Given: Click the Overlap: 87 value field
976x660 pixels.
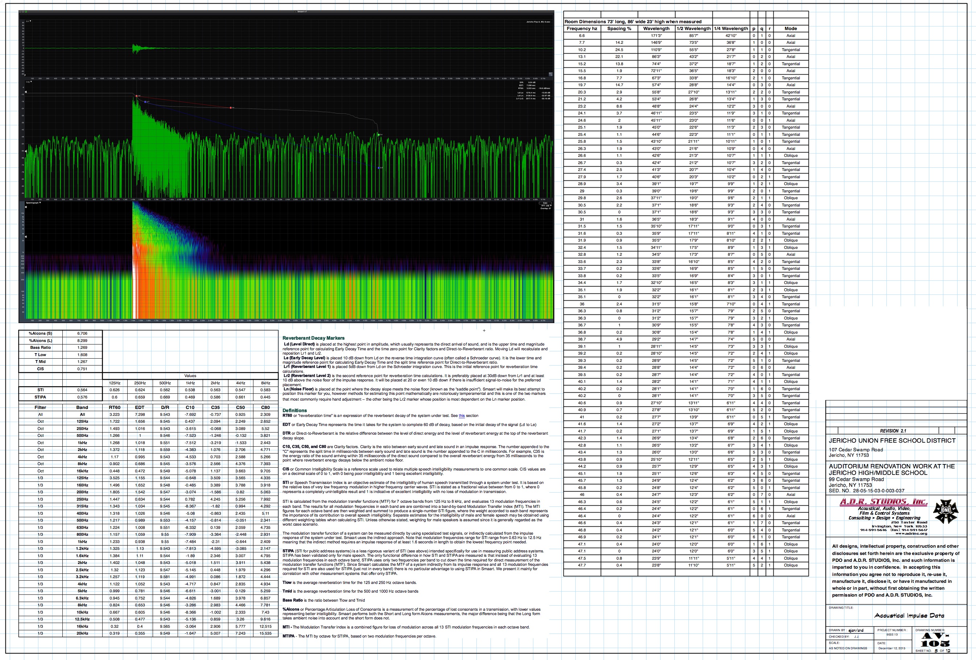Looking at the screenshot, I should point(546,208).
